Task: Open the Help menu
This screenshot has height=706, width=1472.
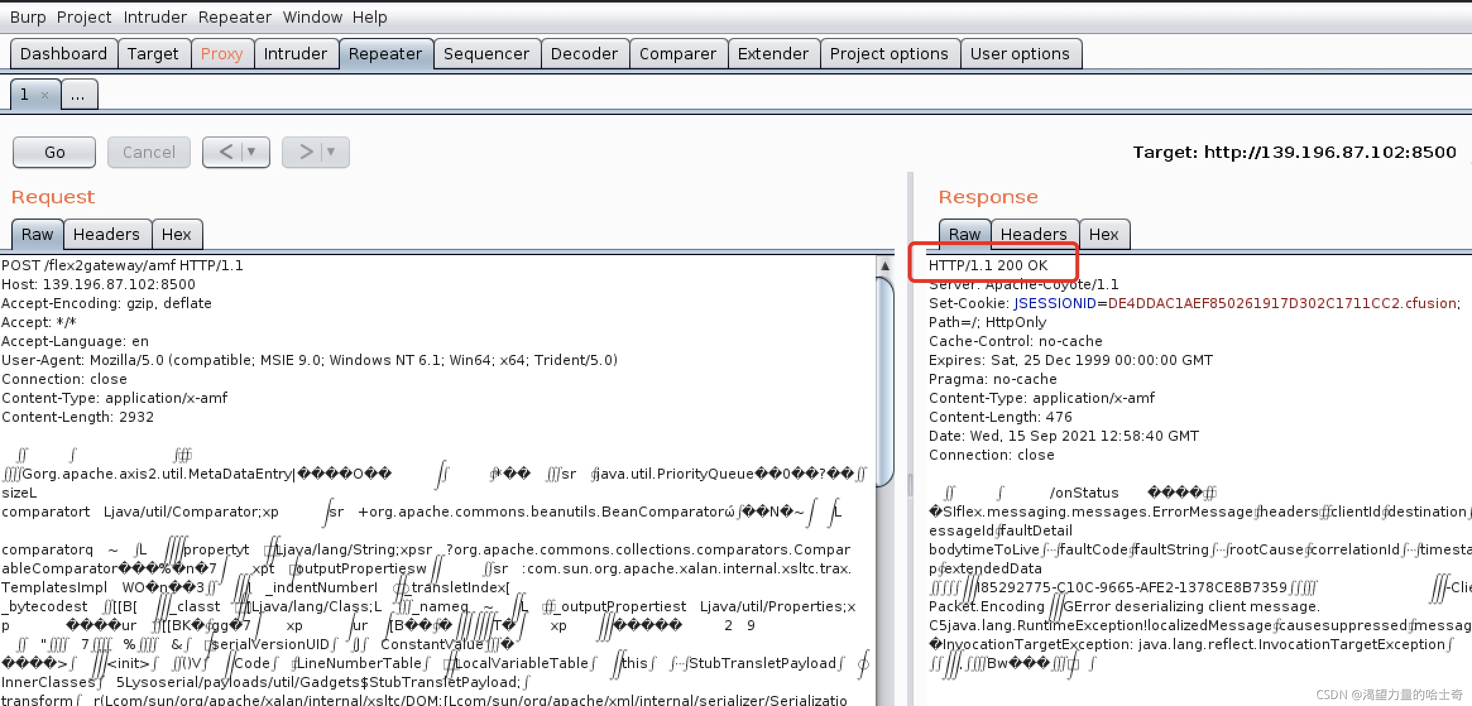Action: click(x=370, y=17)
